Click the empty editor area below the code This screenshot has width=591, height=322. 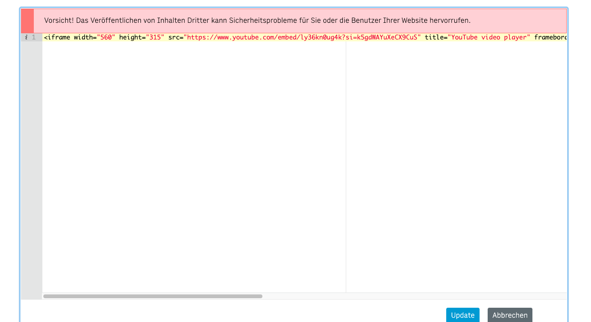pyautogui.click(x=190, y=166)
